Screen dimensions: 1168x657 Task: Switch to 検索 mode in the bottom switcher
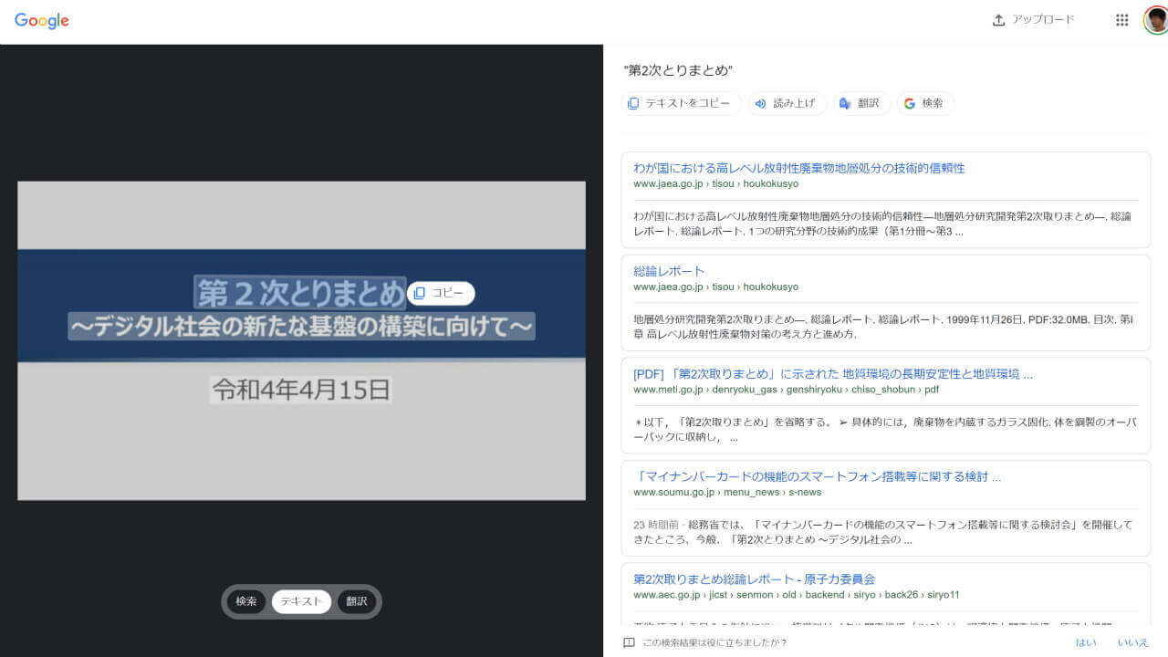coord(246,601)
